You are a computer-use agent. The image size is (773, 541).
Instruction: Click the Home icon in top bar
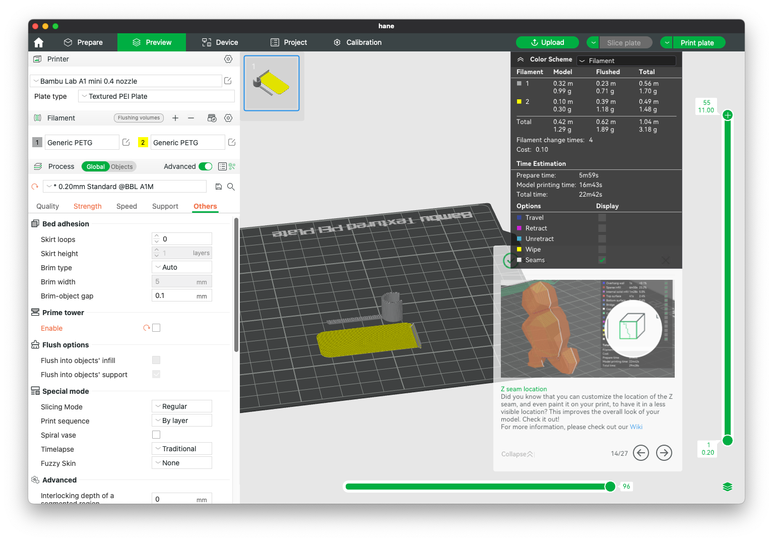click(39, 42)
